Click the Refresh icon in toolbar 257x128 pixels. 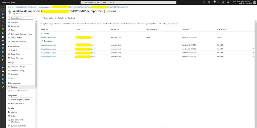pyautogui.click(x=56, y=18)
